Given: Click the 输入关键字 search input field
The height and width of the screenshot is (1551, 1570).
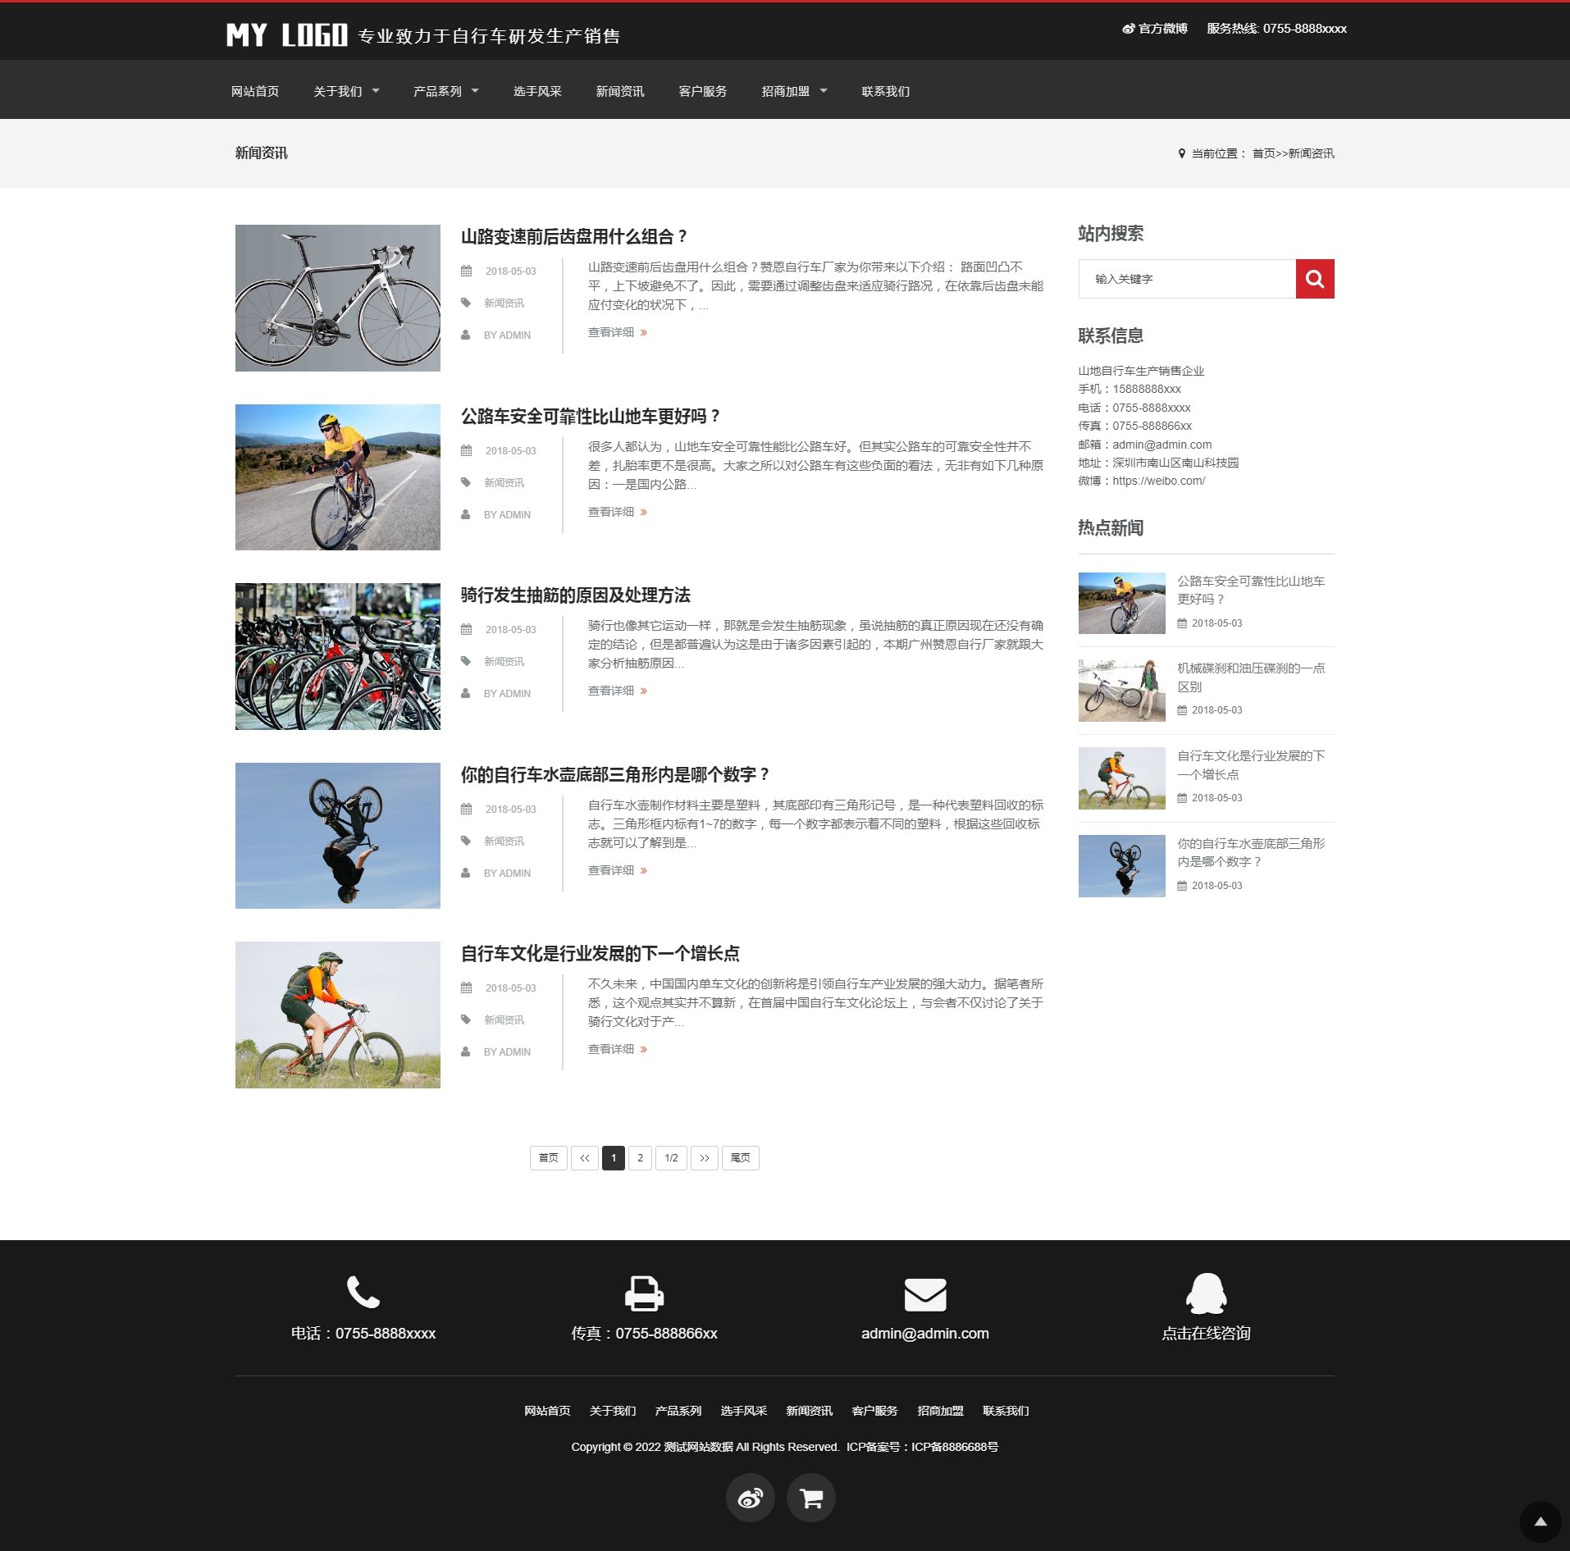Looking at the screenshot, I should click(x=1186, y=279).
